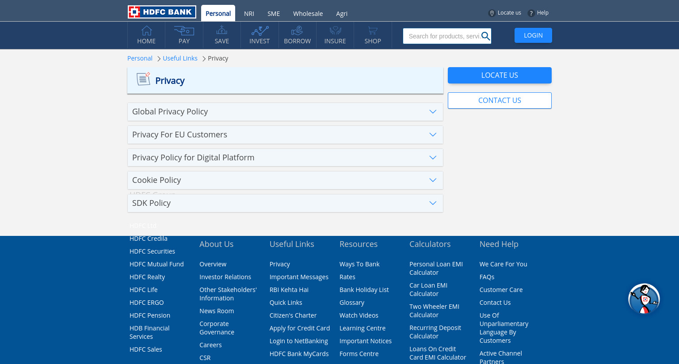Image resolution: width=679 pixels, height=364 pixels.
Task: Open the Home house icon
Action: point(146,30)
